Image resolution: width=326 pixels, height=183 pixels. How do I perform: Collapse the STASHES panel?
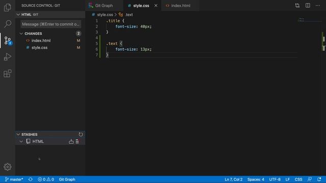tap(50, 134)
